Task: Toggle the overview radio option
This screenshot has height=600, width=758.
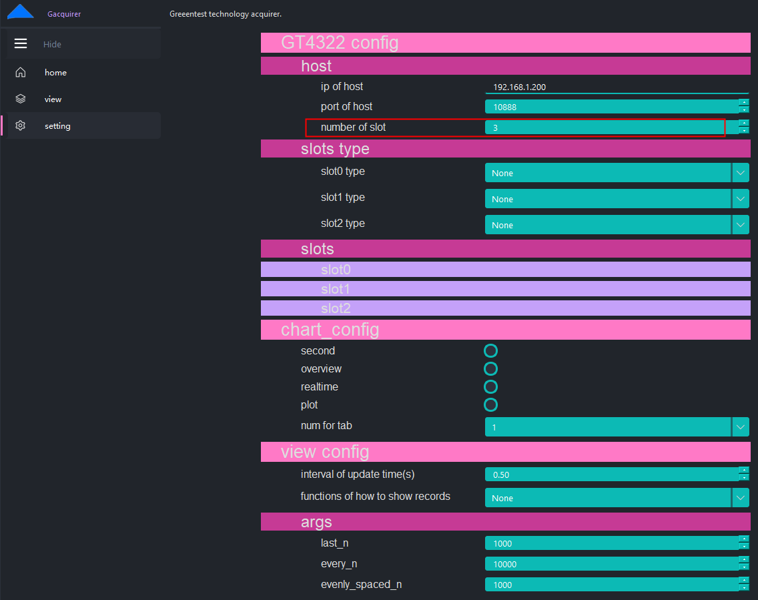Action: click(490, 369)
